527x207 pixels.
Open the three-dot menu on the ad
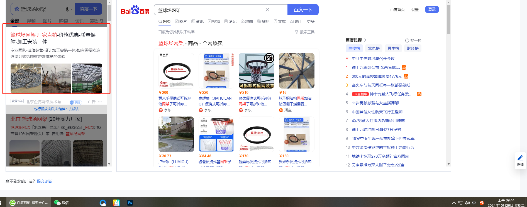pos(100,102)
